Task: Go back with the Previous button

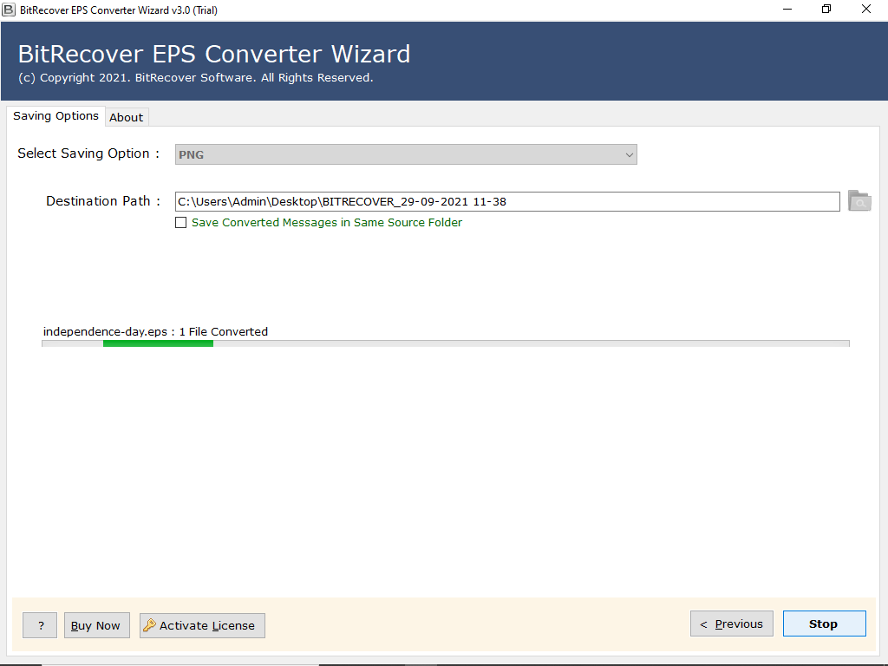Action: (x=731, y=624)
